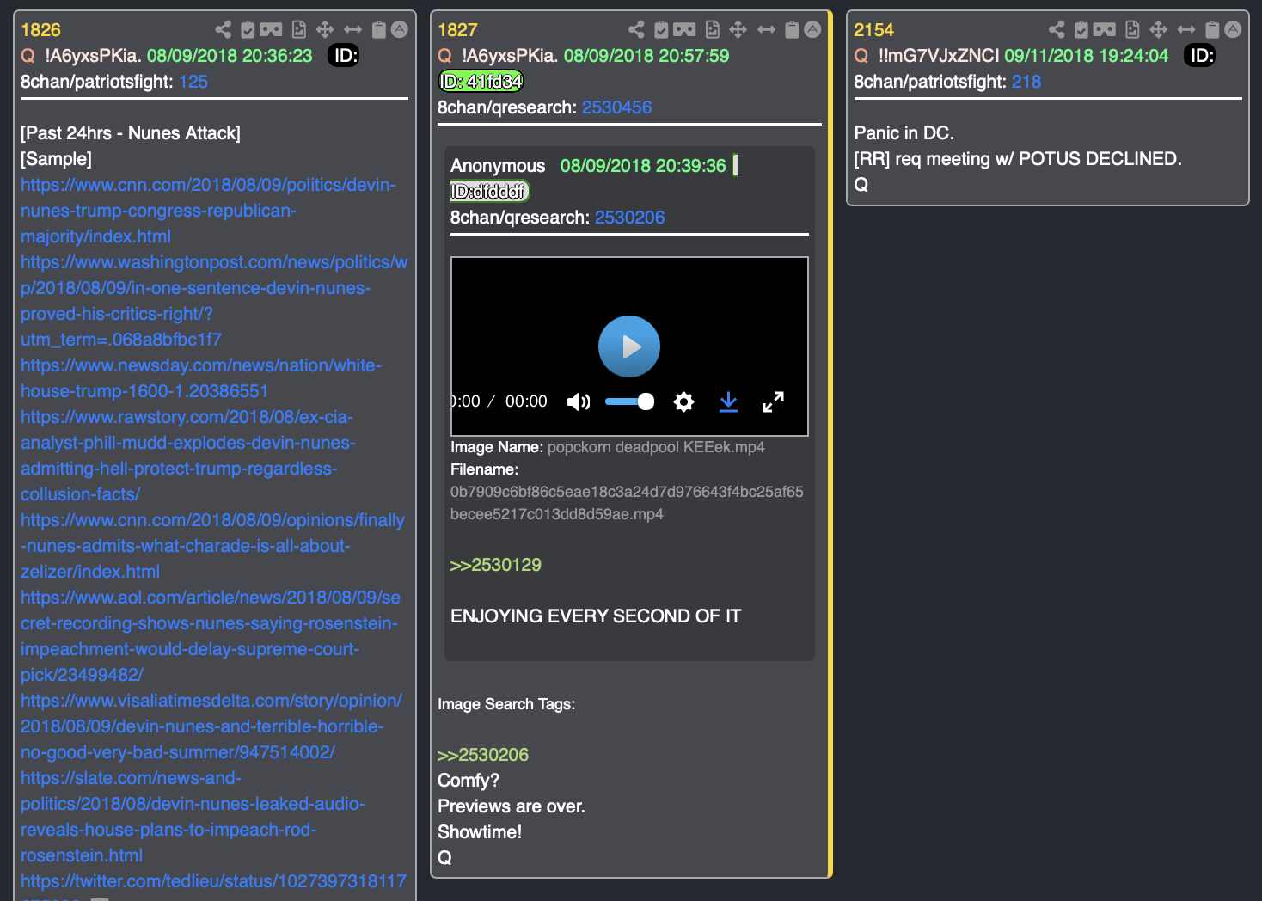Switch the video to fullscreen

pyautogui.click(x=774, y=401)
